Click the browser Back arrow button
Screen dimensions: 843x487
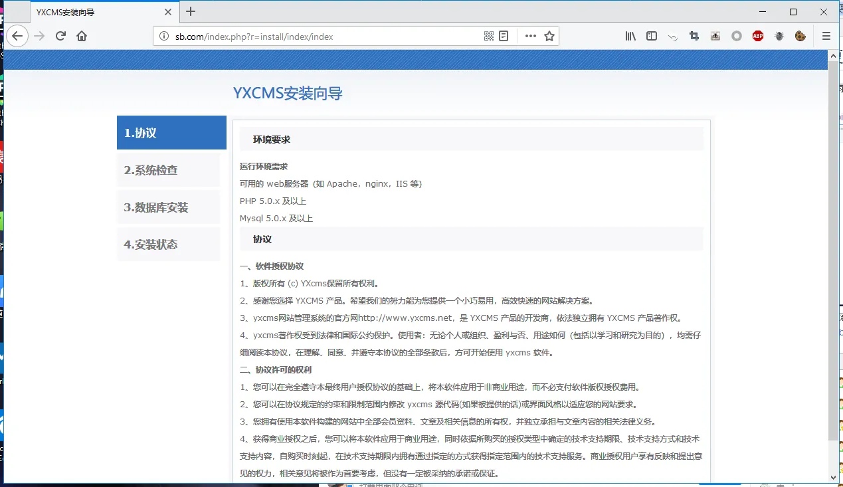click(17, 37)
